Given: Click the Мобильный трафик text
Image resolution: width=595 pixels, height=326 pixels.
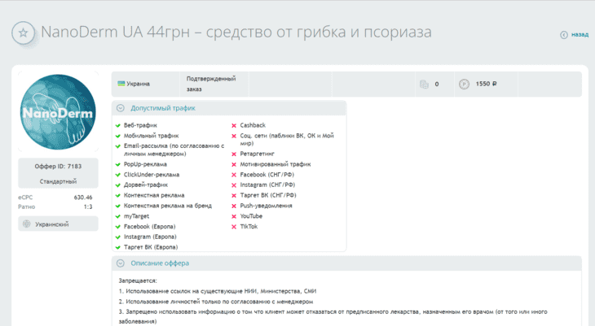Looking at the screenshot, I should (x=151, y=136).
